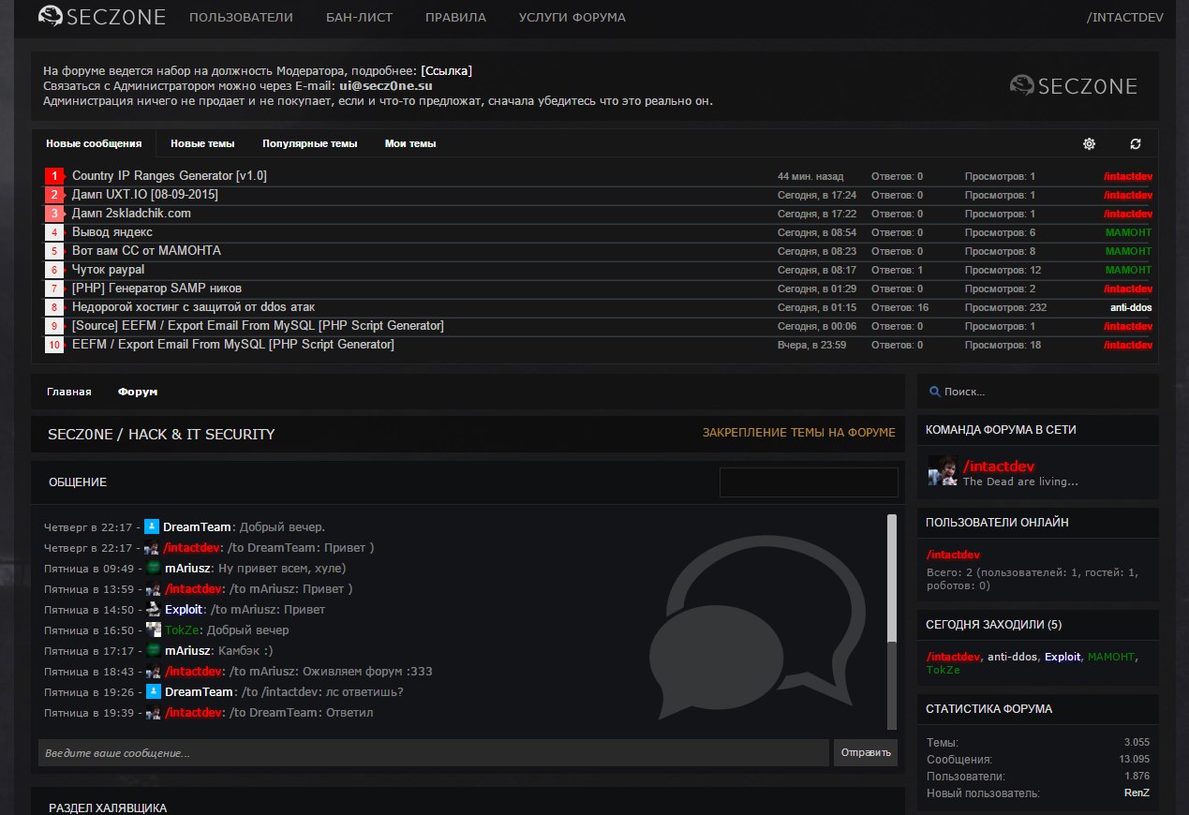Open the "Закрепление темы на форуме" link

[x=798, y=433]
